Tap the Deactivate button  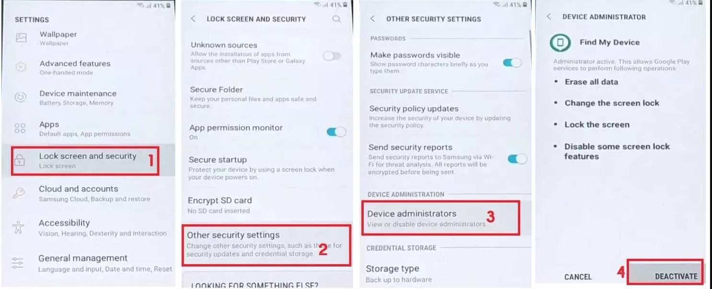click(676, 276)
